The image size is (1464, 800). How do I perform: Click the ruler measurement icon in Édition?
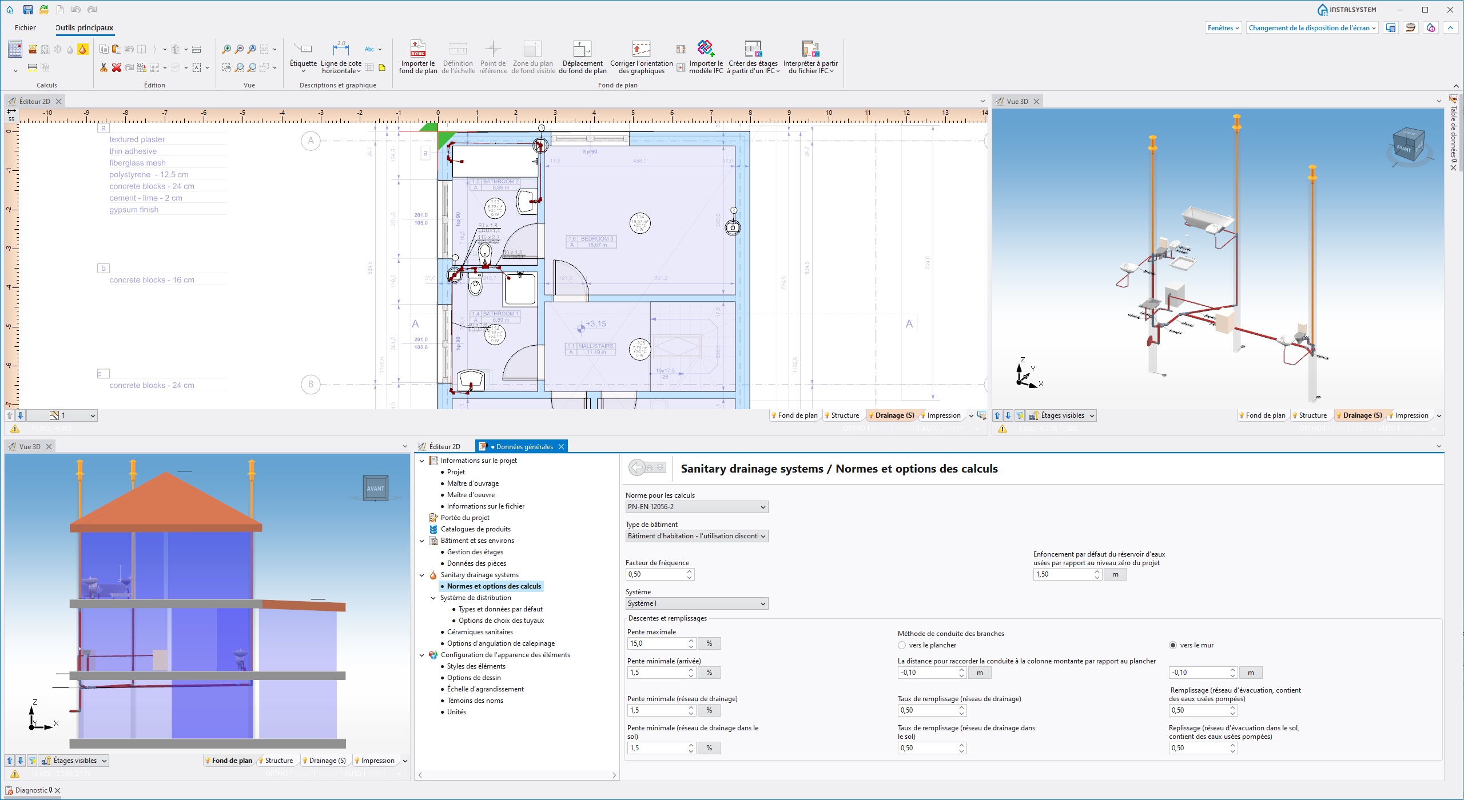[x=196, y=49]
